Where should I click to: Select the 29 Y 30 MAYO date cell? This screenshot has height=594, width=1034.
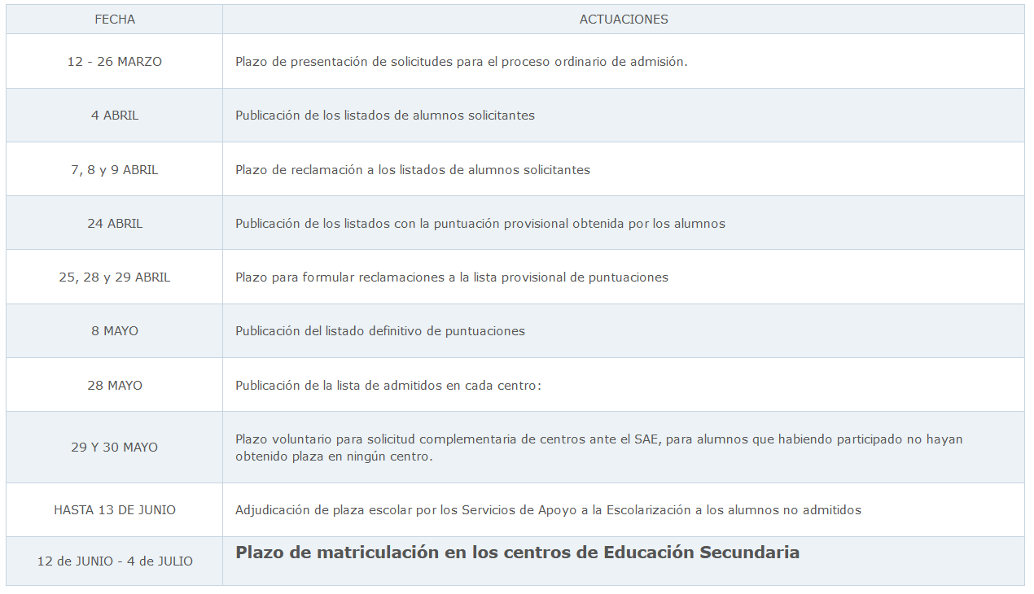pyautogui.click(x=115, y=448)
